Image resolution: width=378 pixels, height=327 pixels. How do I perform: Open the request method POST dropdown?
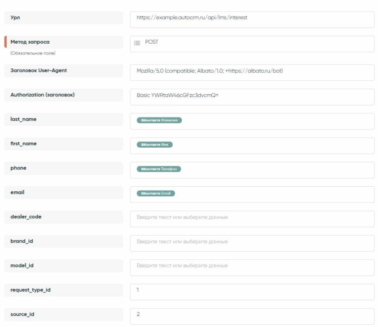click(252, 44)
